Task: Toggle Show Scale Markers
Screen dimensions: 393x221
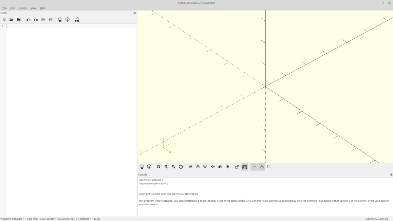Action: [x=261, y=167]
